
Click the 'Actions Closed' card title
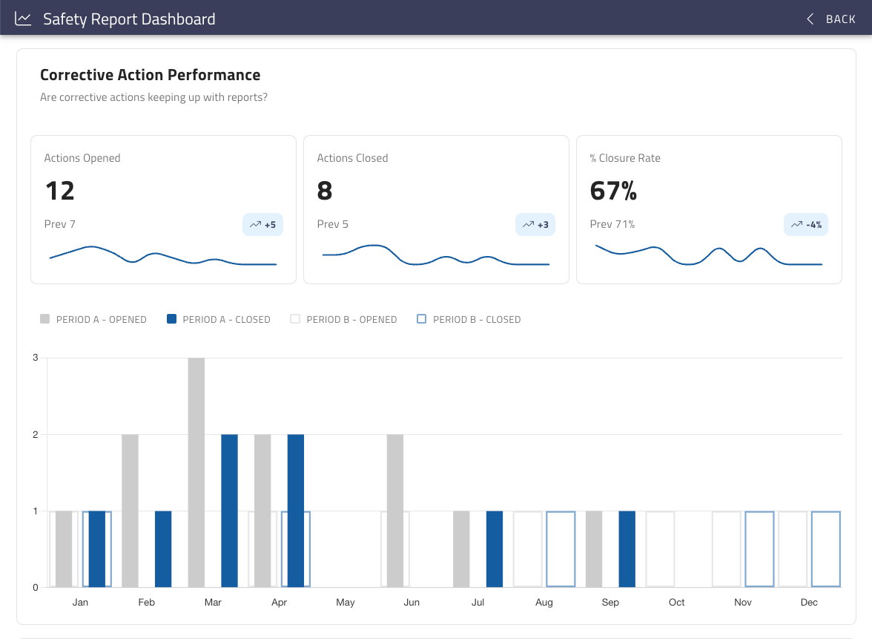(x=353, y=158)
